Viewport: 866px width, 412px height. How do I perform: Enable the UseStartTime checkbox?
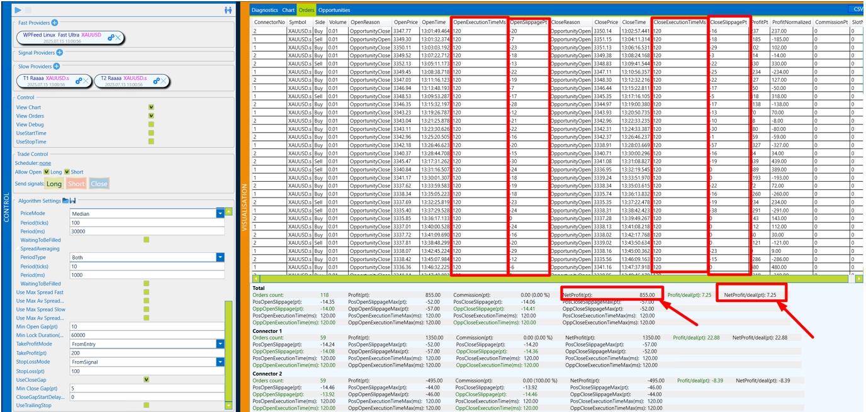point(151,133)
